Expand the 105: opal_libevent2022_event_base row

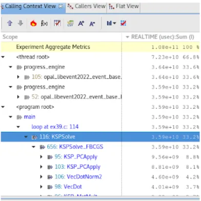point(18,77)
